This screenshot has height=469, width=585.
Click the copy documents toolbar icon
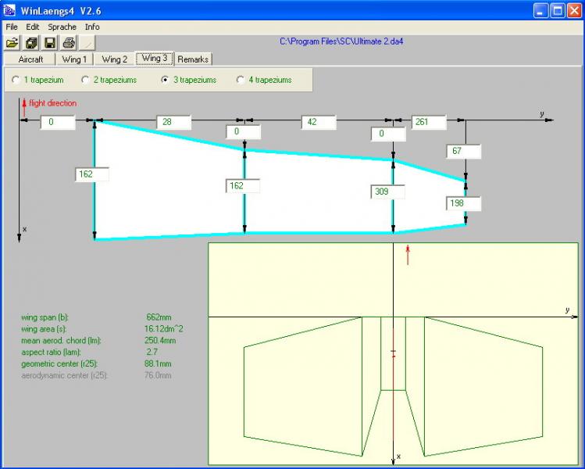31,42
